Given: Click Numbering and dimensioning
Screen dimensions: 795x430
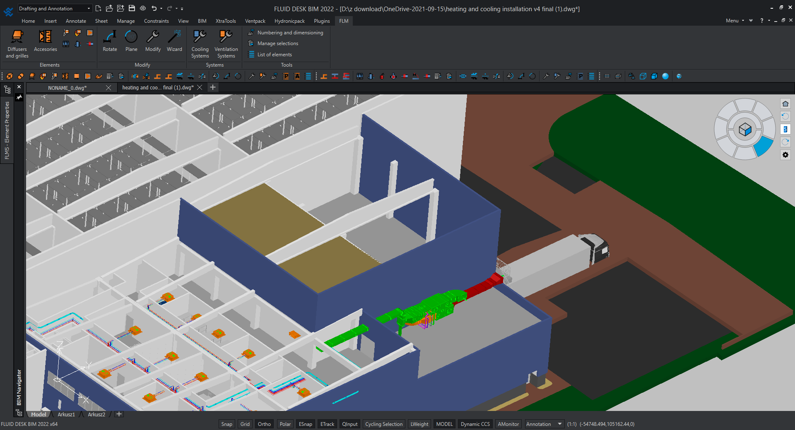Looking at the screenshot, I should point(290,33).
